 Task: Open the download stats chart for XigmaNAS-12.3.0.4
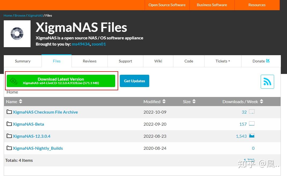coord(251,136)
